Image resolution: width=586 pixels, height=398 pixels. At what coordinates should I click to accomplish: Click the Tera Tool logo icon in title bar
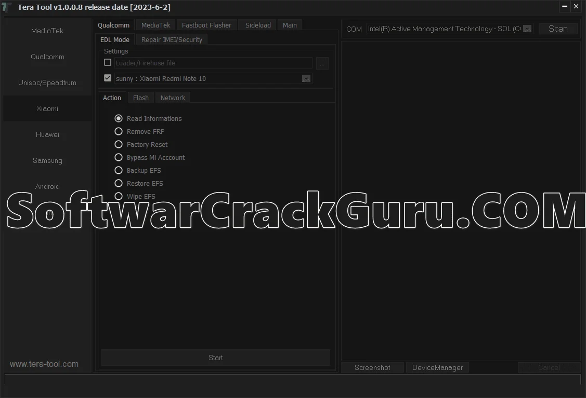pos(6,7)
